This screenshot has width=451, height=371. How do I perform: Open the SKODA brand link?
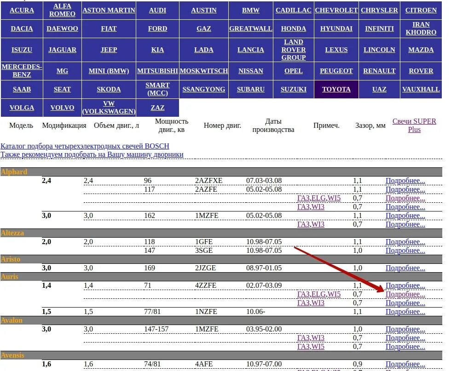point(109,89)
